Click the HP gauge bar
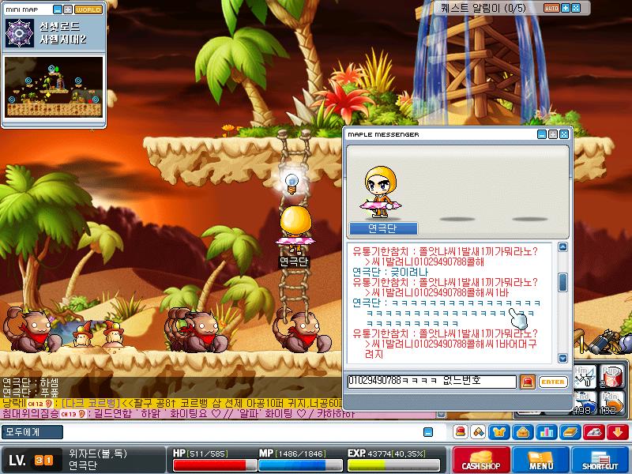Screen dimensions: 632x474 pyautogui.click(x=214, y=465)
